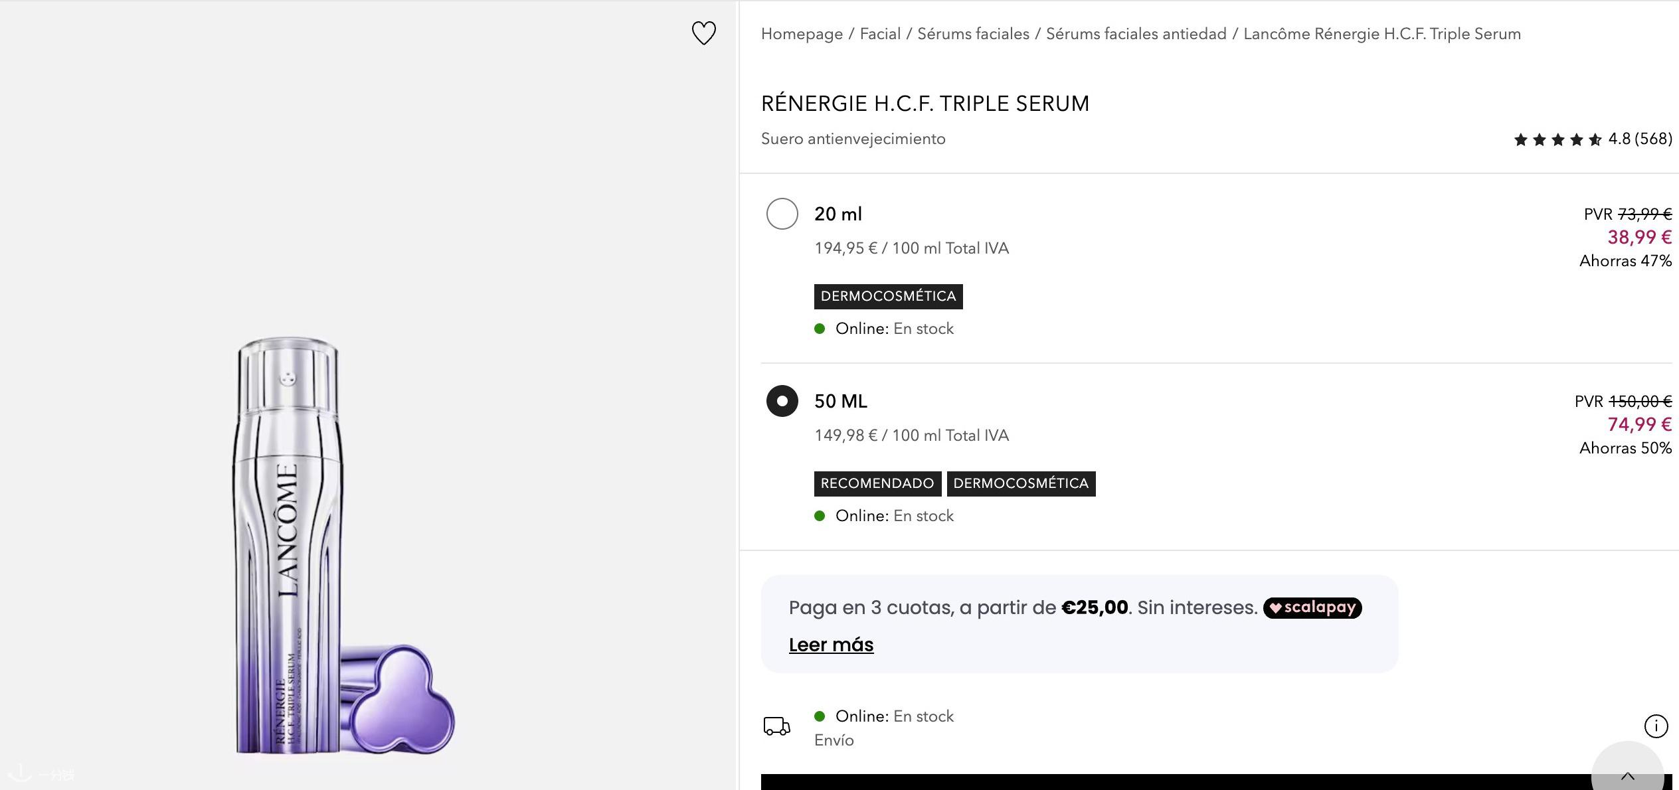Click the 74,99 € discounted price
Screen dimensions: 1679x790
pyautogui.click(x=1639, y=424)
